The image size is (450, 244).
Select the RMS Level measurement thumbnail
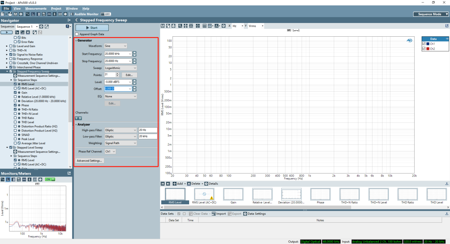(x=175, y=195)
